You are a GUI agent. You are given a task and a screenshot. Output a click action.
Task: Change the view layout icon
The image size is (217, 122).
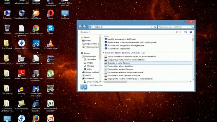pyautogui.click(x=177, y=32)
